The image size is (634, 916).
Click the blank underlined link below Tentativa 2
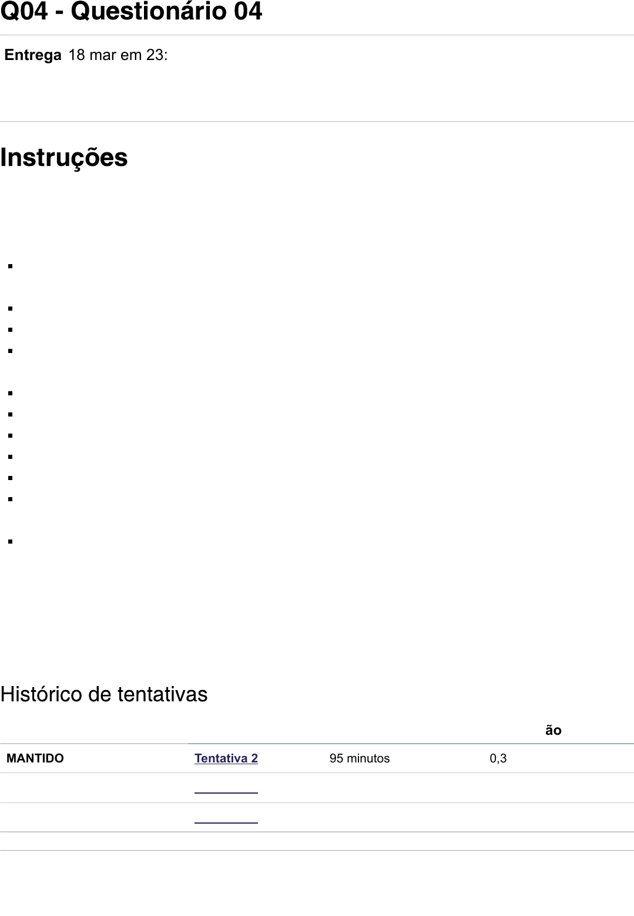pyautogui.click(x=226, y=792)
